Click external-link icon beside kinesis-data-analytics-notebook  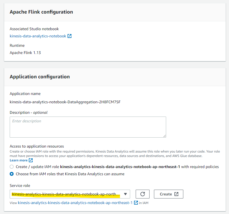pyautogui.click(x=70, y=36)
